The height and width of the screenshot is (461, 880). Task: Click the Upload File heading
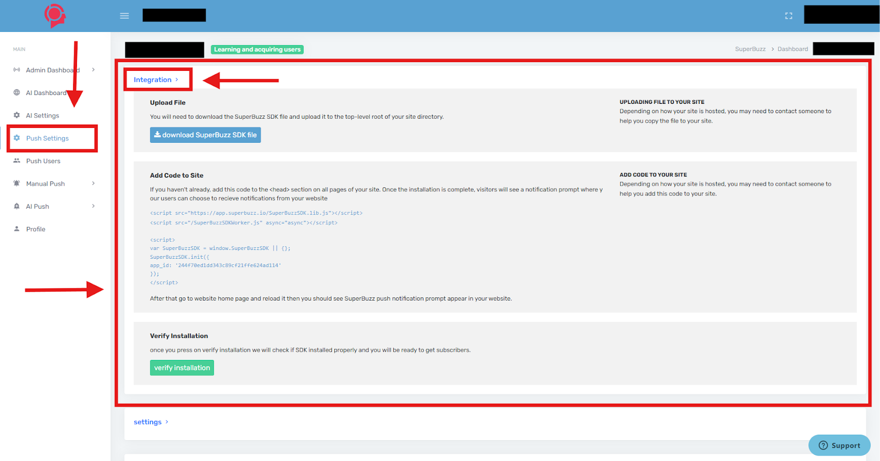[168, 103]
